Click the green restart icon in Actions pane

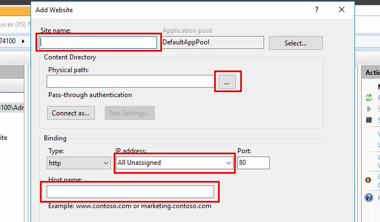pos(369,98)
